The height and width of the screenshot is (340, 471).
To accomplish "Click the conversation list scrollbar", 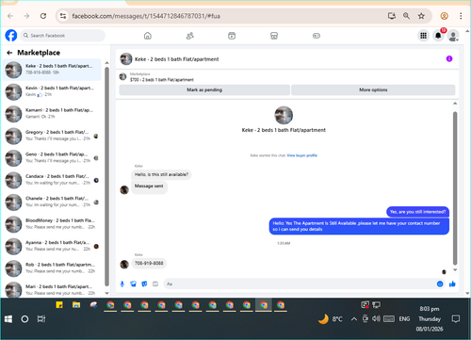I will 106,176.
